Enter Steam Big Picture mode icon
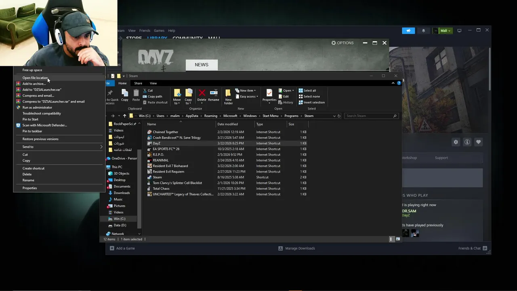The height and width of the screenshot is (291, 517). pos(459,31)
